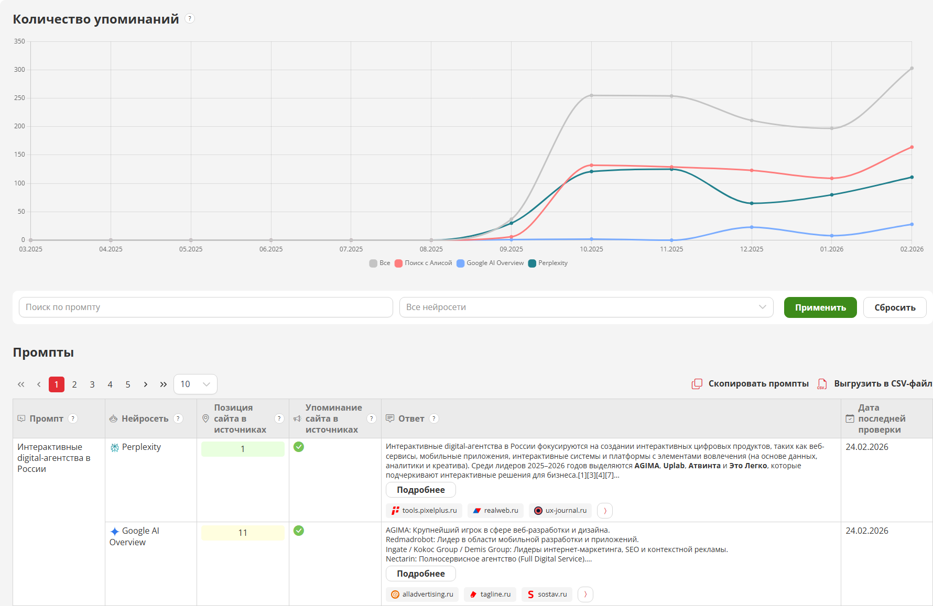The image size is (933, 606).
Task: Click the Поиск по промпту input field
Action: (205, 307)
